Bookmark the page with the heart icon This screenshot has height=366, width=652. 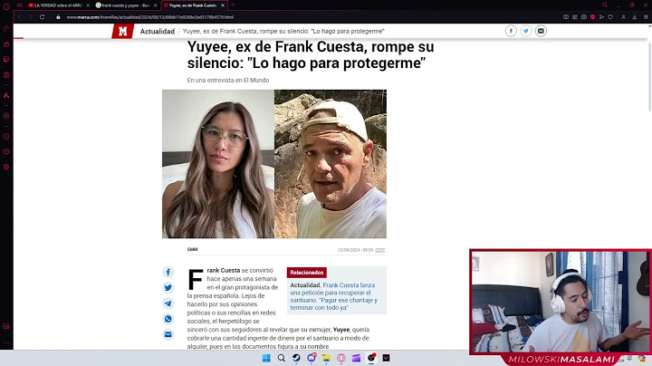point(610,17)
